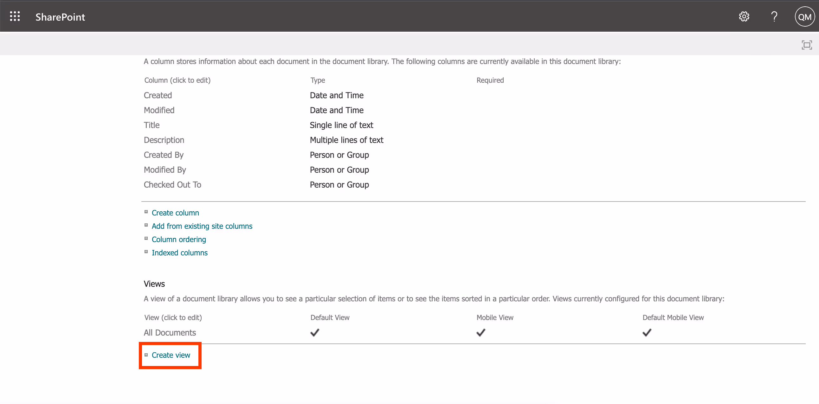The height and width of the screenshot is (404, 819).
Task: Open the settings gear icon
Action: coord(744,16)
